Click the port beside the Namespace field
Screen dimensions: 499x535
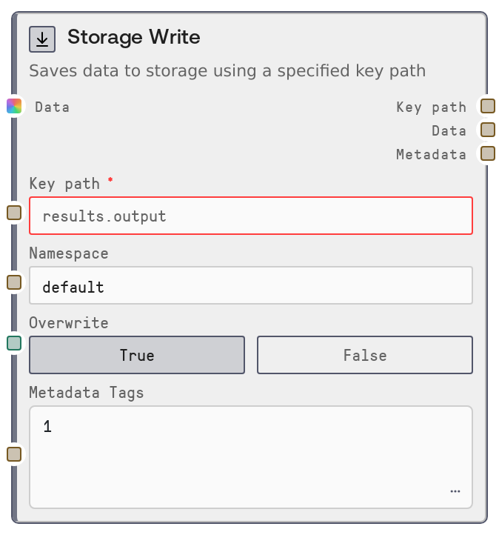[x=14, y=282]
